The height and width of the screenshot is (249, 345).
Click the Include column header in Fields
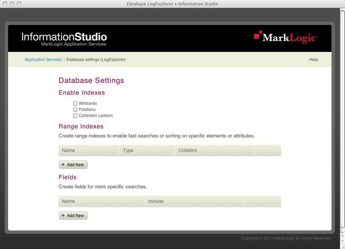coord(194,201)
